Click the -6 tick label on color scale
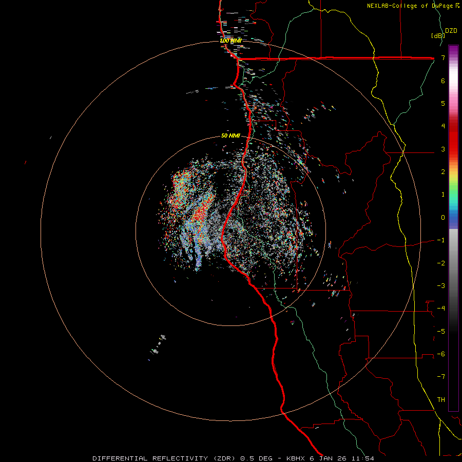This screenshot has width=462, height=462. (441, 354)
